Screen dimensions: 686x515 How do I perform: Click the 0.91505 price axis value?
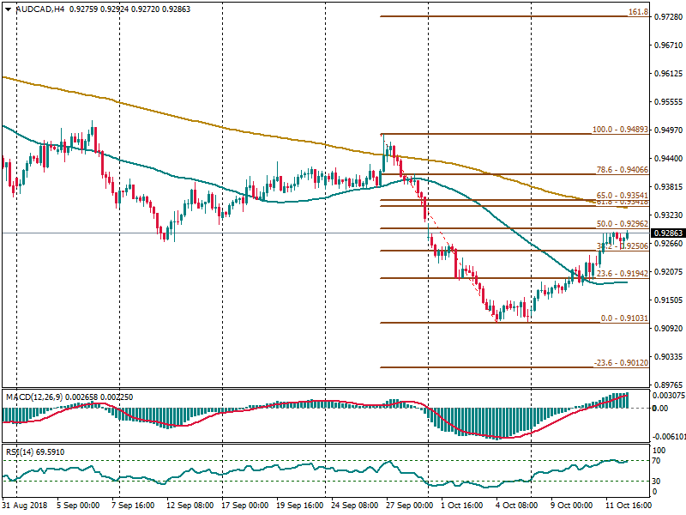667,300
